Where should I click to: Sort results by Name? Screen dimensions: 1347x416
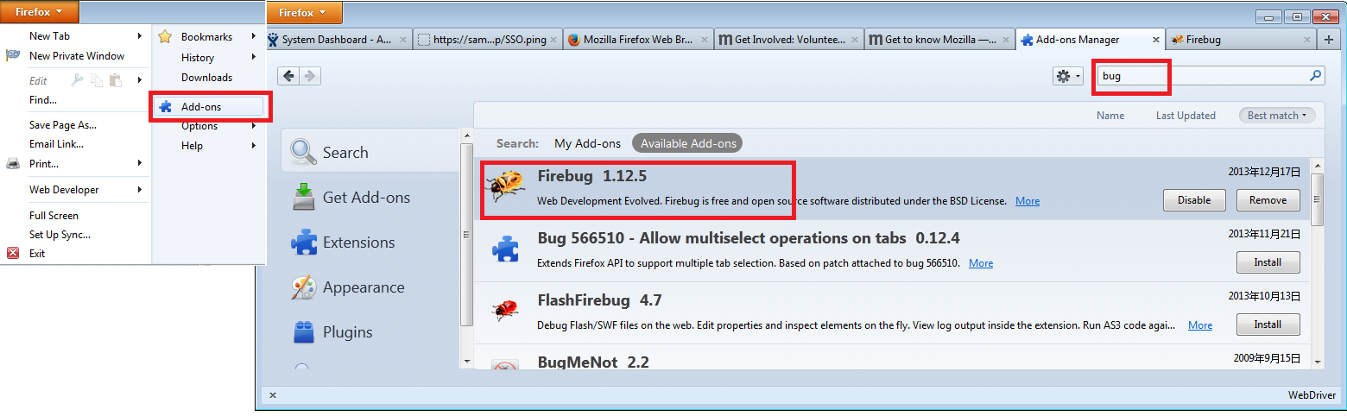click(1110, 115)
